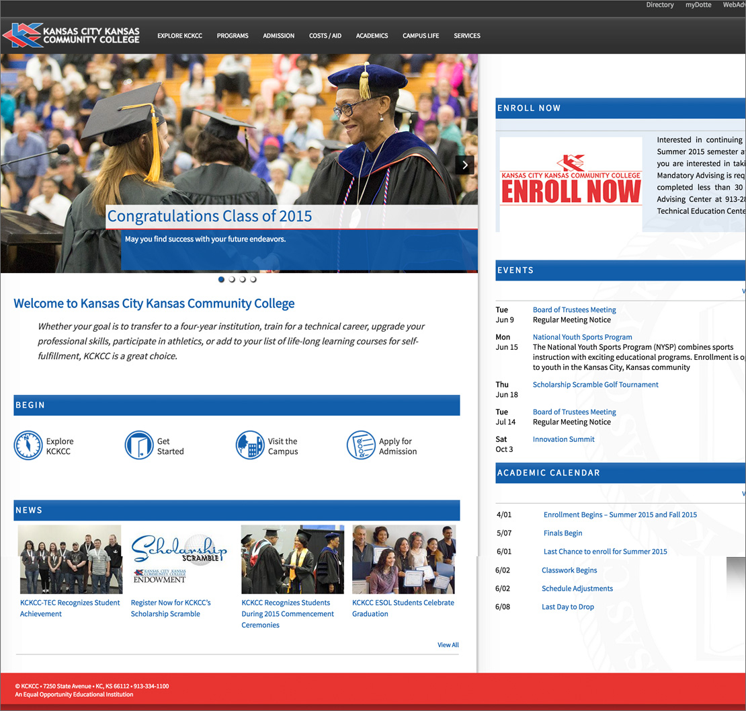Open the Jul 14 Board of Trustees Meeting
The image size is (746, 711).
coord(574,412)
